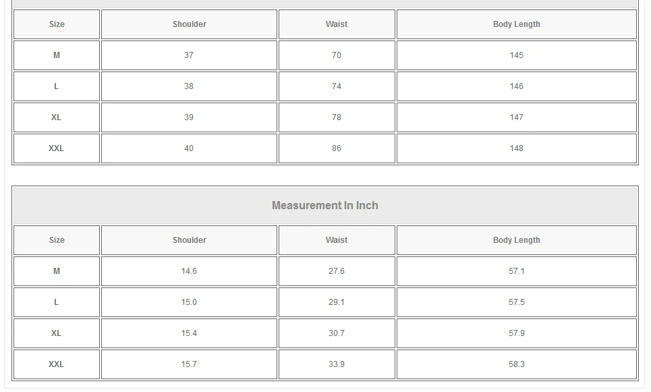Click the body length 148 cell
Screen dimensions: 651x392
point(516,148)
